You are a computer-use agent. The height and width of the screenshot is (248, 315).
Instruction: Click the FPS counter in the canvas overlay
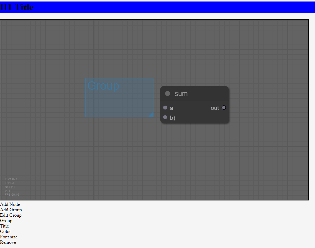[11, 194]
